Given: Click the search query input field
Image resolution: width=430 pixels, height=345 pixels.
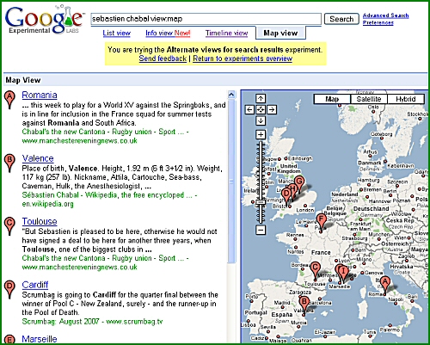Looking at the screenshot, I should pyautogui.click(x=206, y=19).
